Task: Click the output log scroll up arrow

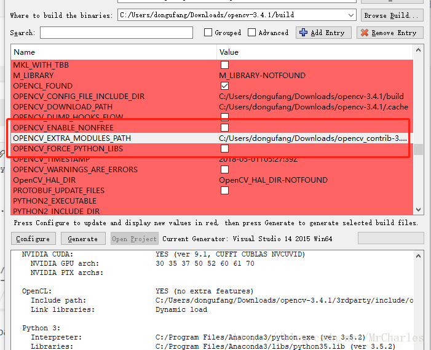Action: coord(418,257)
